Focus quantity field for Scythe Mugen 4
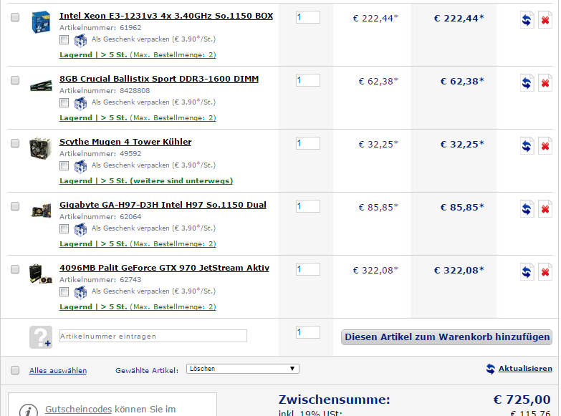The width and height of the screenshot is (561, 416). pos(307,143)
